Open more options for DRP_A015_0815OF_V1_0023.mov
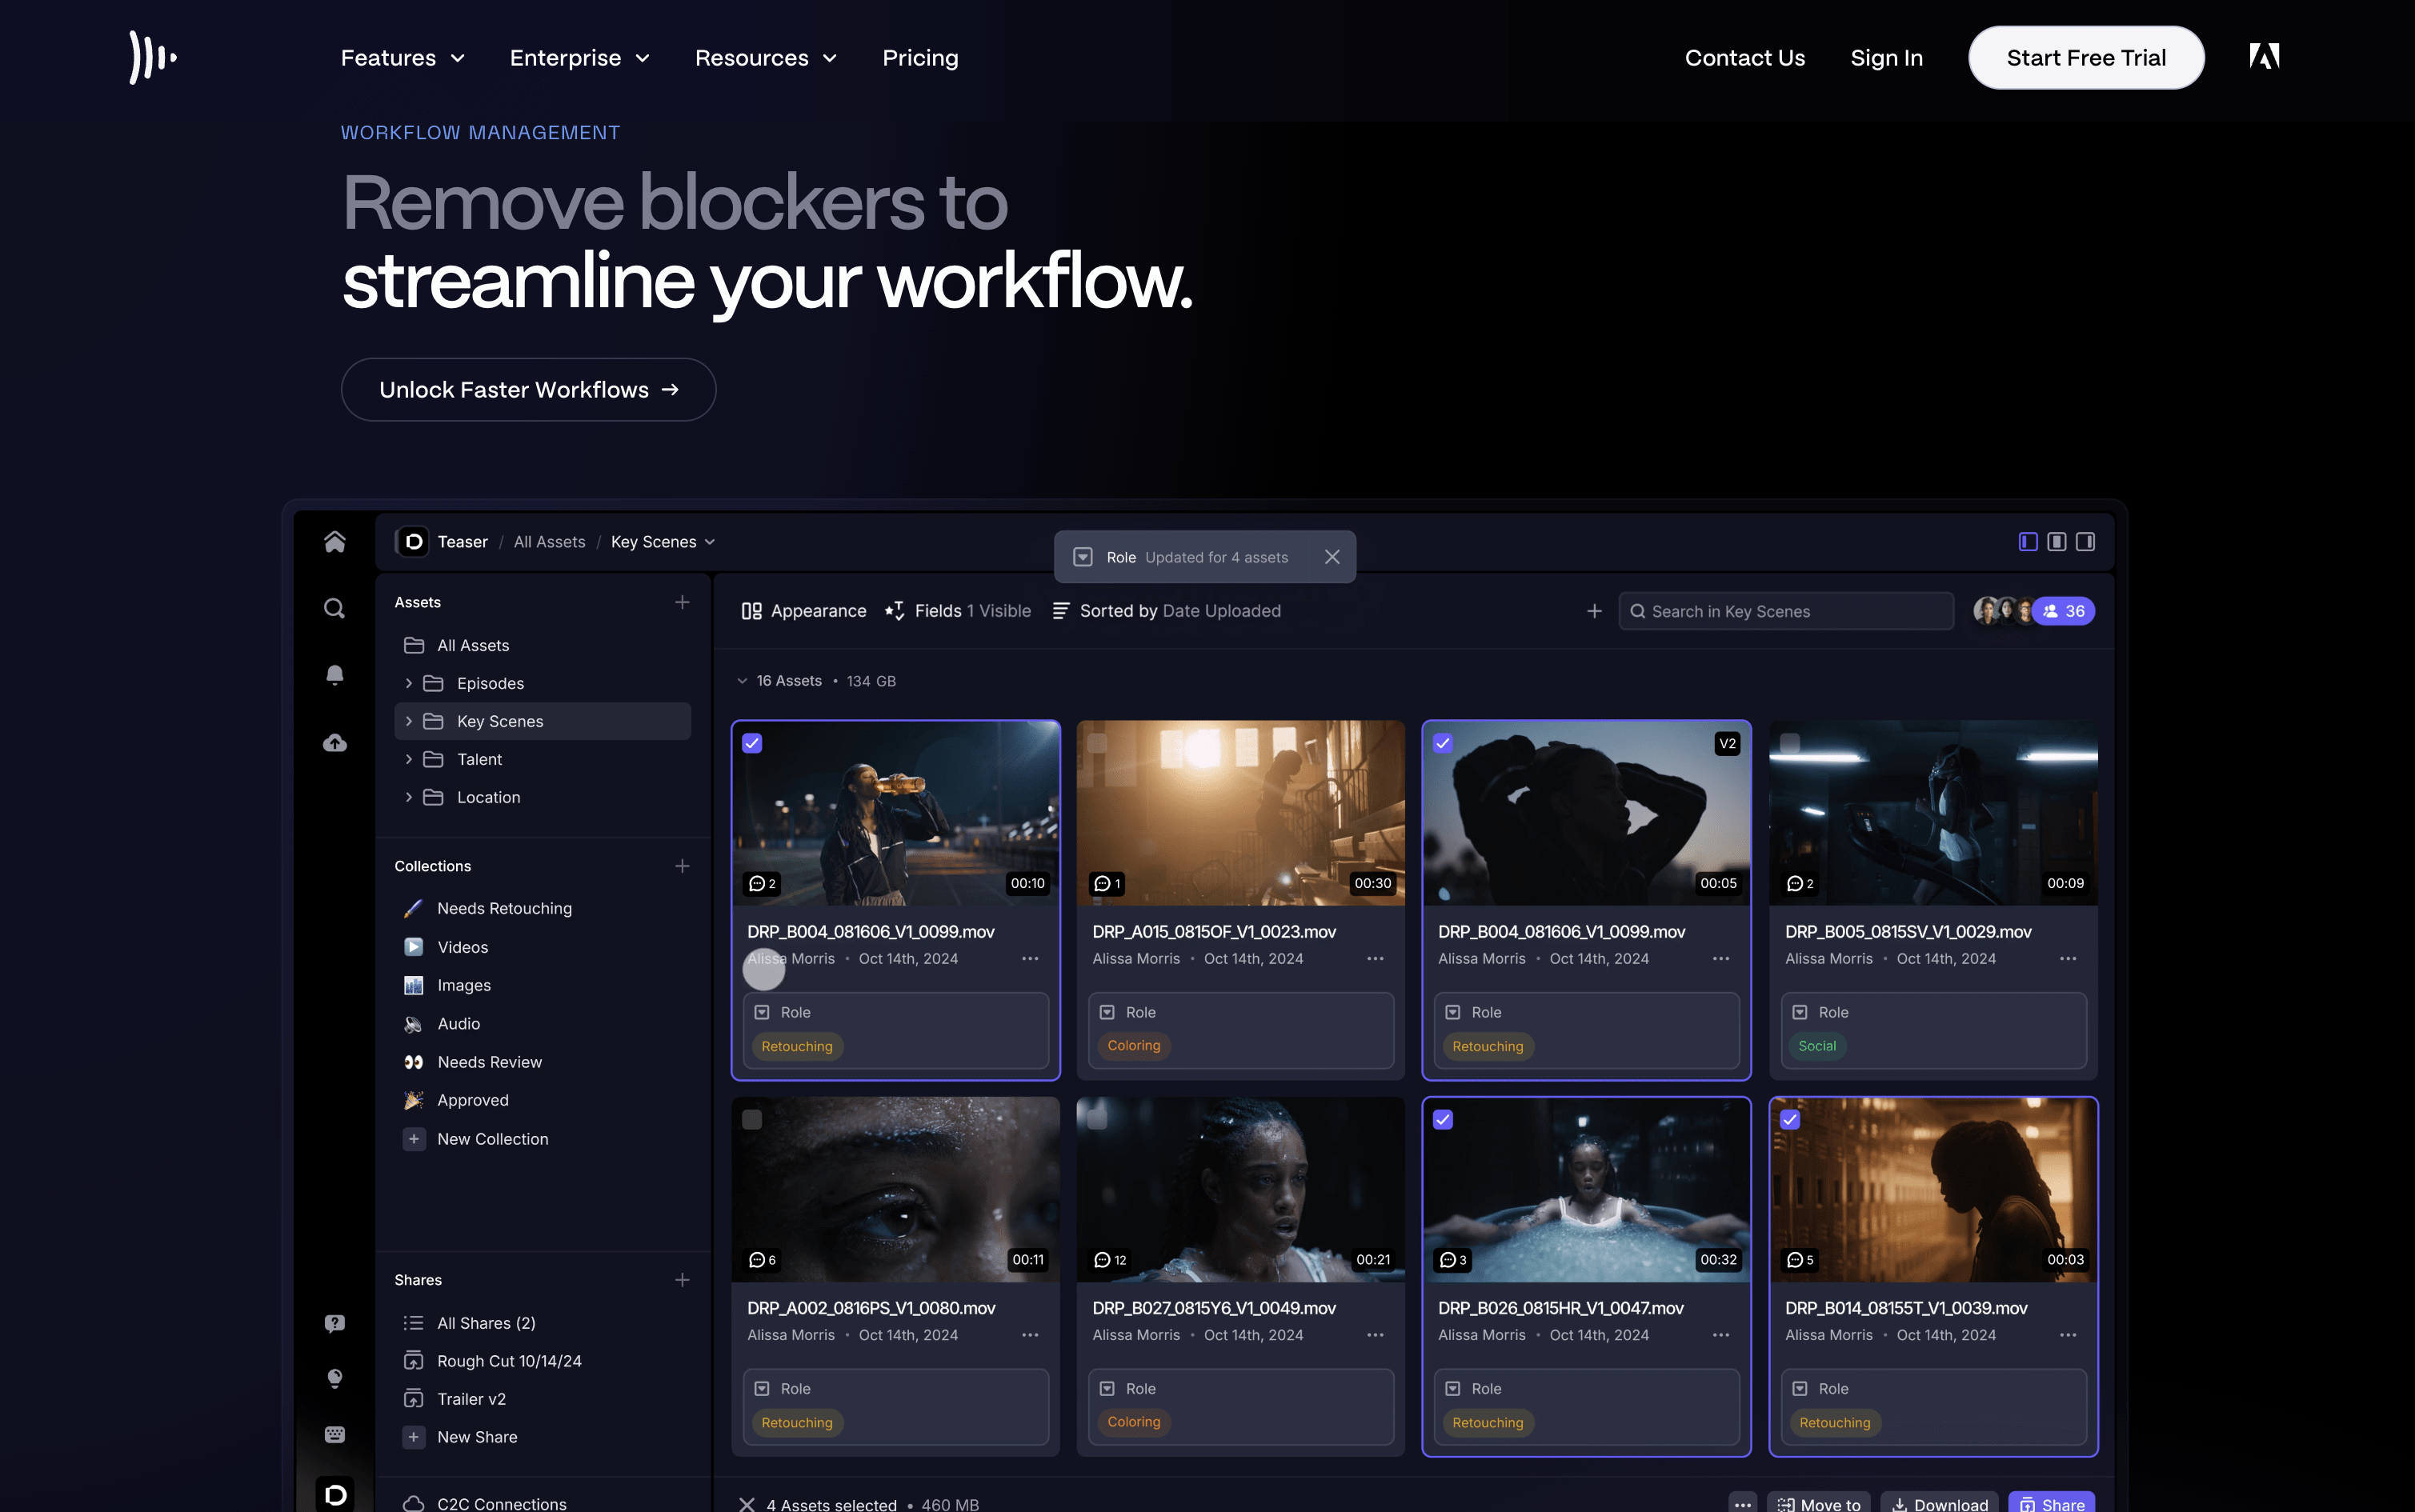This screenshot has height=1512, width=2415. (1375, 959)
